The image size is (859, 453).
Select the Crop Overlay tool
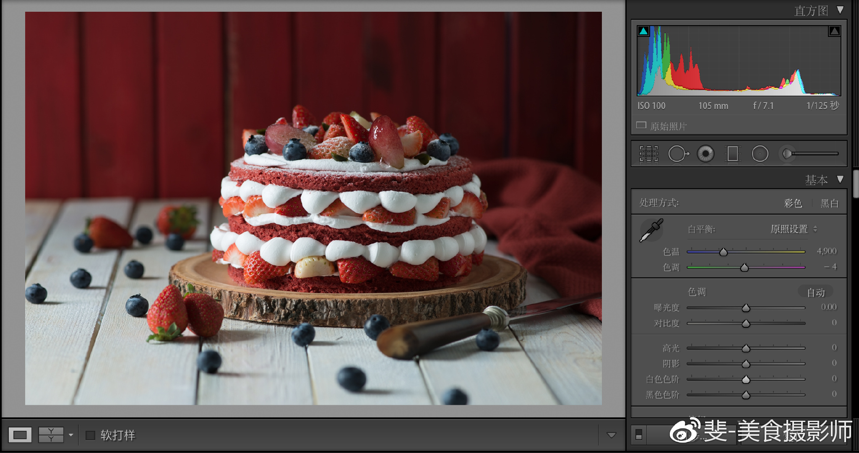click(x=648, y=154)
